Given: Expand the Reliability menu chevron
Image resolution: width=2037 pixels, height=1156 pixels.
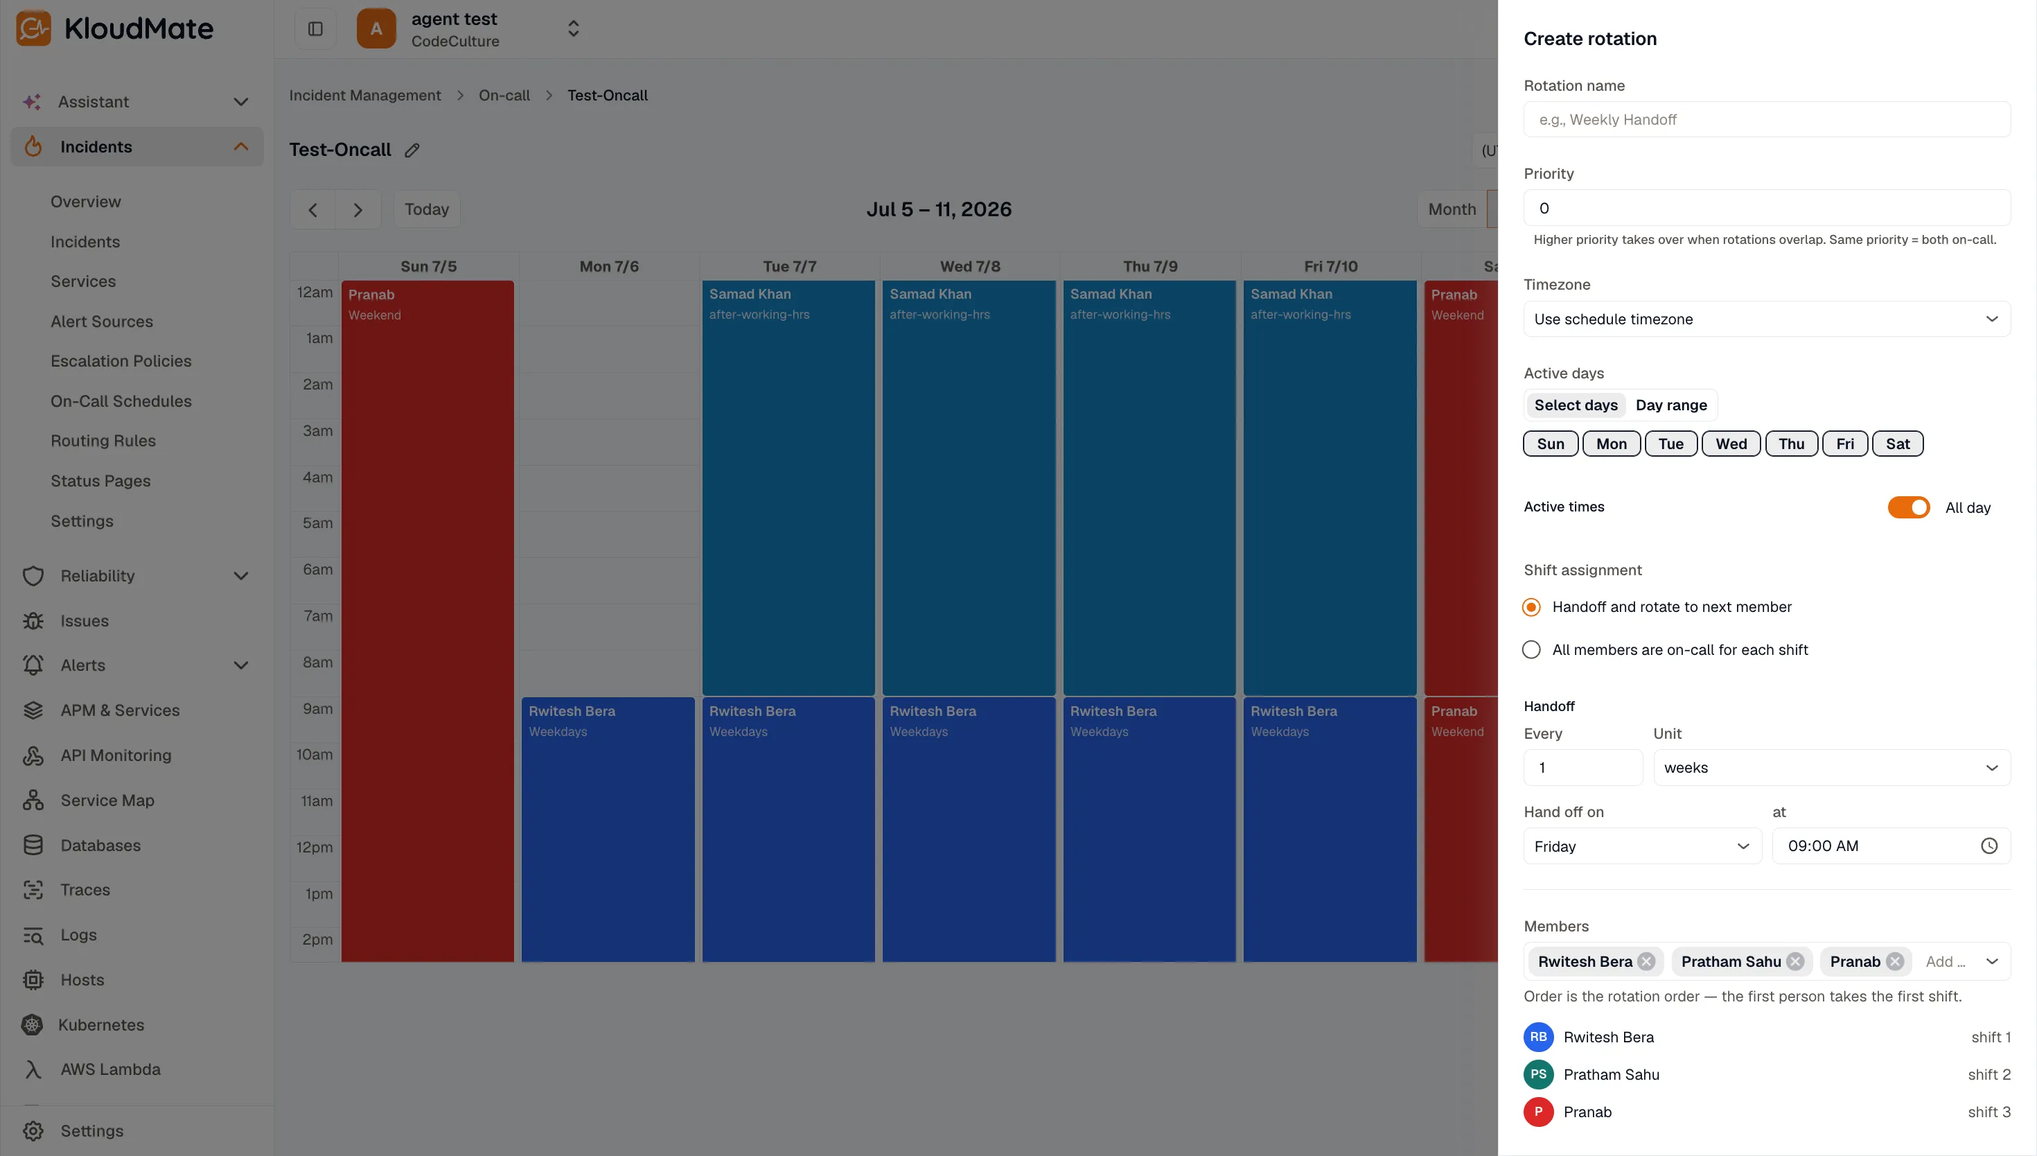Looking at the screenshot, I should (x=241, y=576).
